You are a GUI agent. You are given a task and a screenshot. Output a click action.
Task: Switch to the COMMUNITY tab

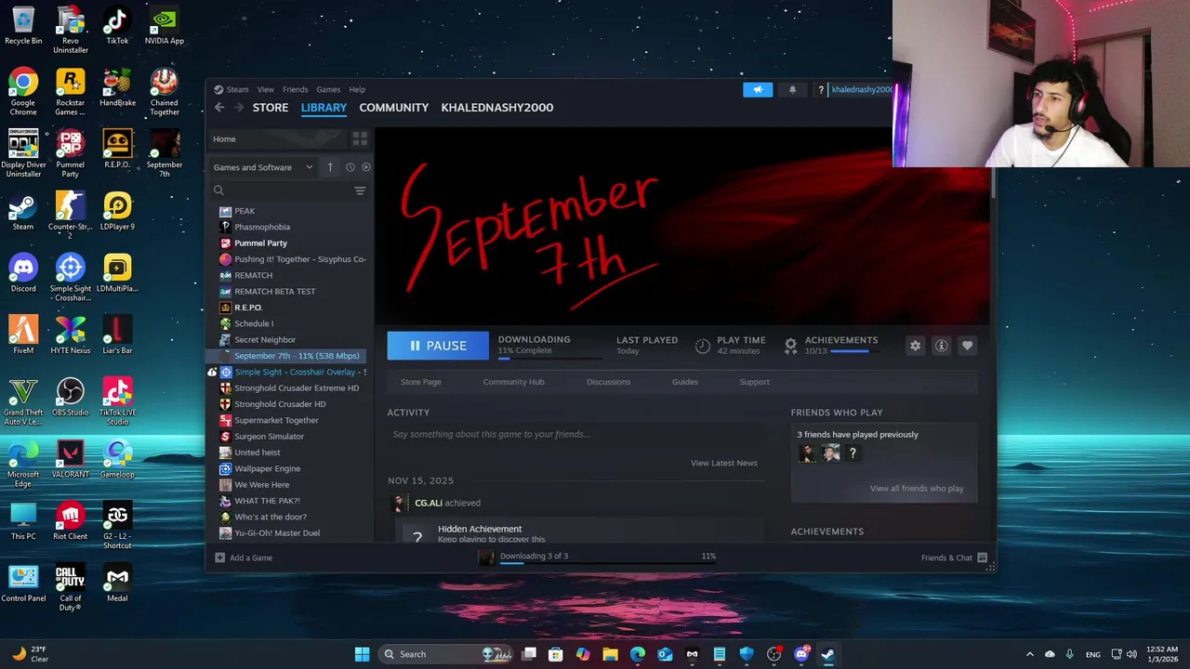[394, 108]
